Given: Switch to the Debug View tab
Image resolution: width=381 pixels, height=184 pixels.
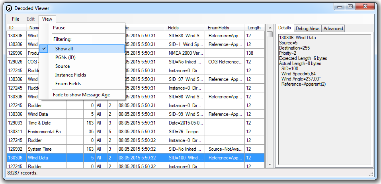Looking at the screenshot, I should coord(307,29).
